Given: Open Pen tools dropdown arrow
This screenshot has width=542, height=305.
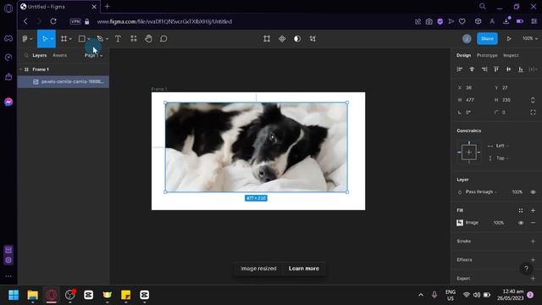Looking at the screenshot, I should (107, 39).
